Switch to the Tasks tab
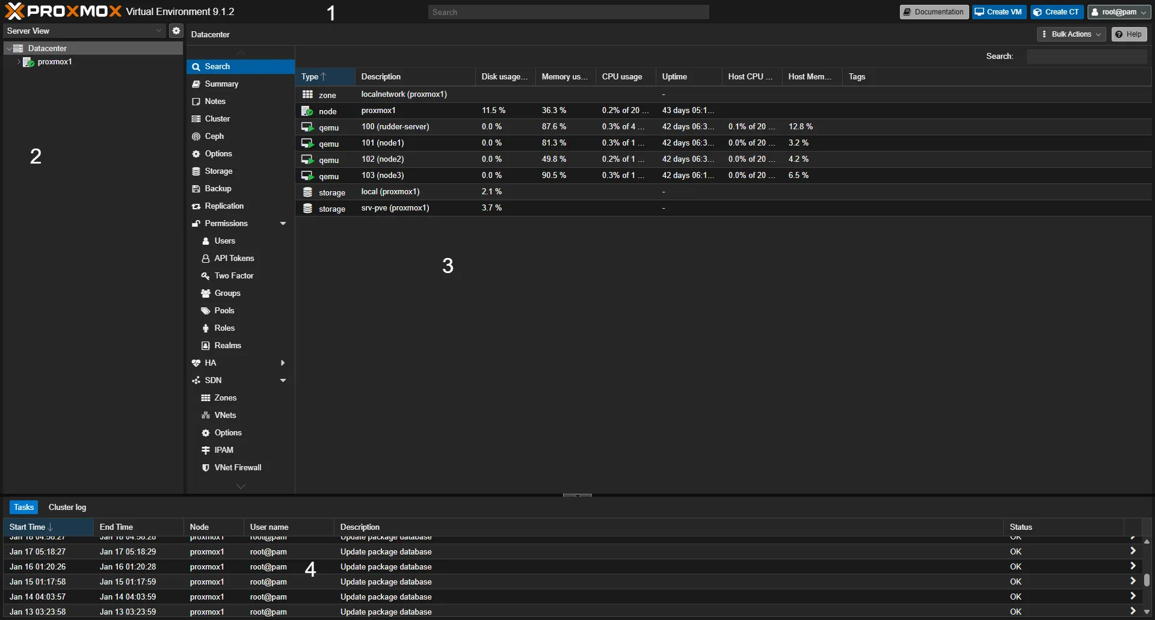 pos(23,507)
